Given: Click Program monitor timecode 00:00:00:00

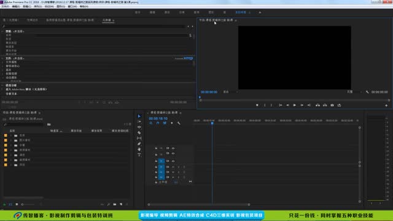Looking at the screenshot, I should [x=209, y=92].
